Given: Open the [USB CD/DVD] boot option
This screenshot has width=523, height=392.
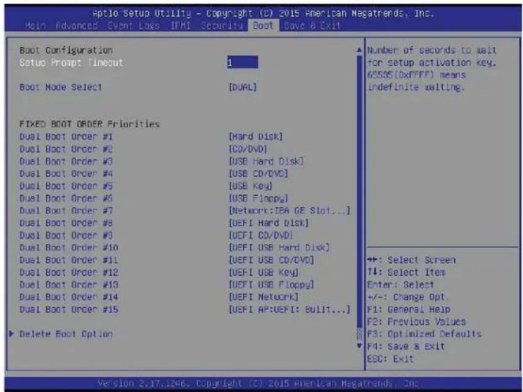Looking at the screenshot, I should [258, 174].
